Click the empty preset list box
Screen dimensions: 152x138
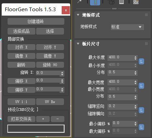pos(36,129)
